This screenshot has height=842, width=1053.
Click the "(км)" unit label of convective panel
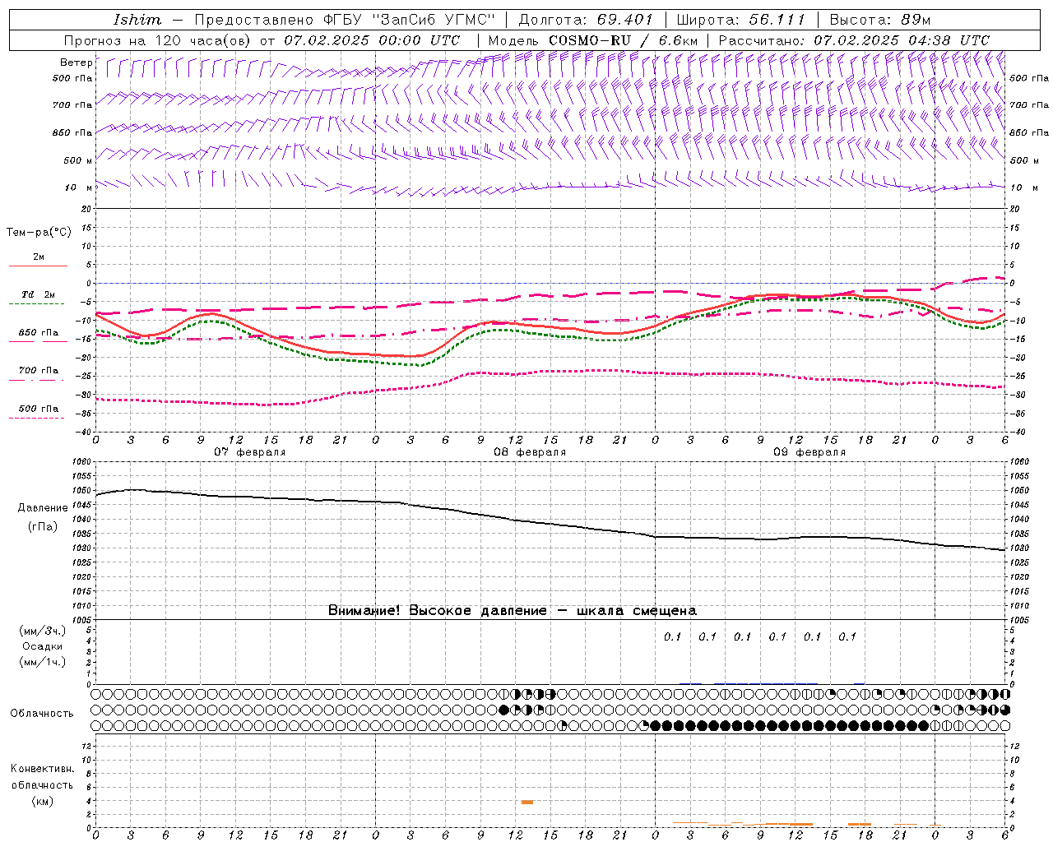(43, 801)
